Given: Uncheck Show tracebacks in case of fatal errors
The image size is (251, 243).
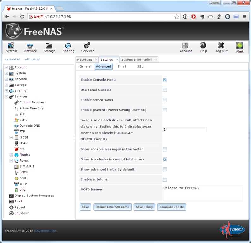Looking at the screenshot, I should (x=165, y=159).
